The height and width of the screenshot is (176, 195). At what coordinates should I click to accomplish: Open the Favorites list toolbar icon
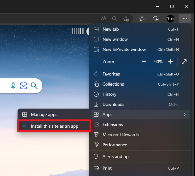coord(142,19)
